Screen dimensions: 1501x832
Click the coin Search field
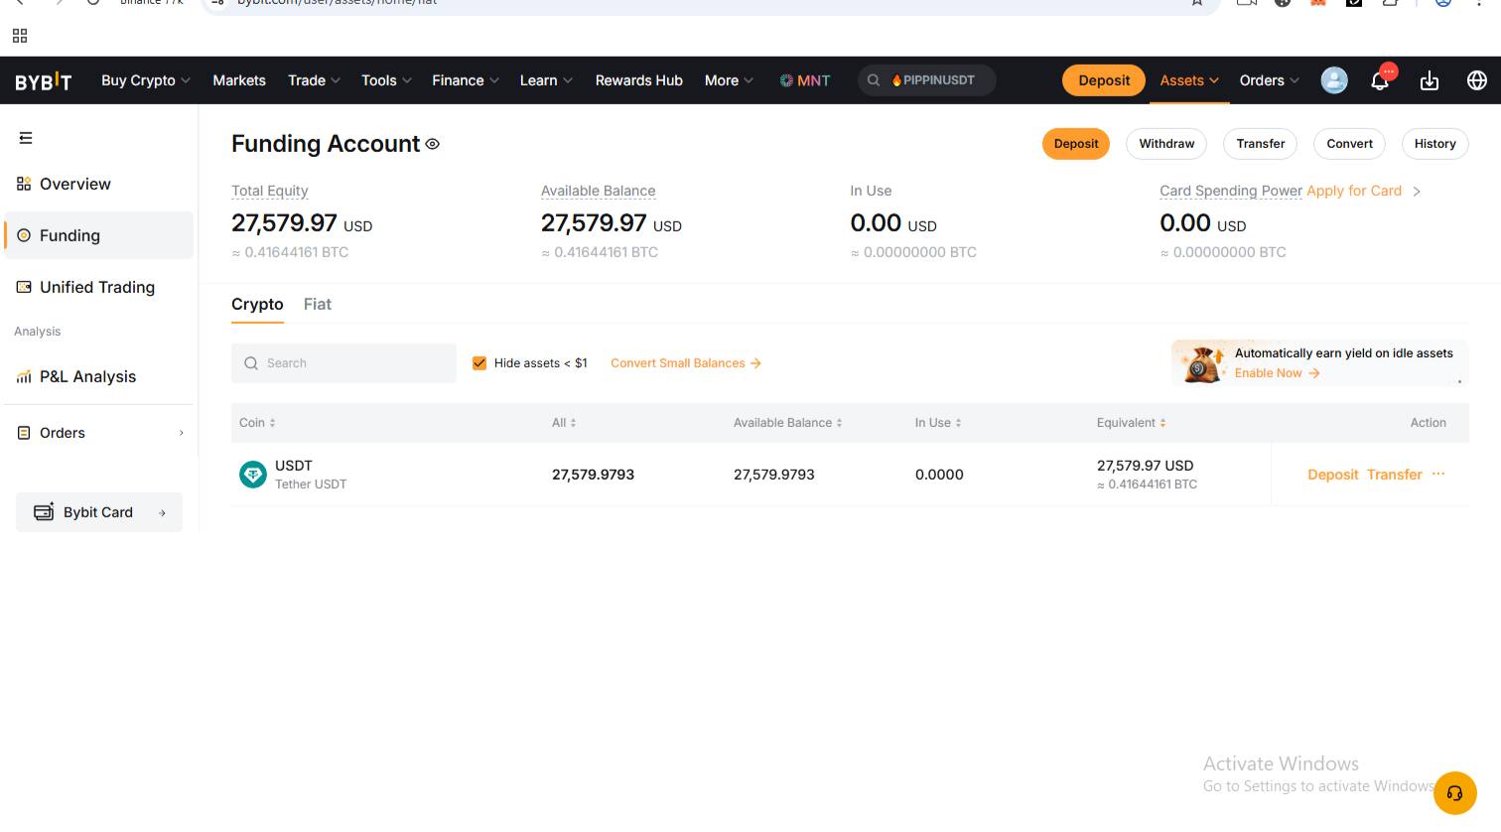pyautogui.click(x=343, y=363)
